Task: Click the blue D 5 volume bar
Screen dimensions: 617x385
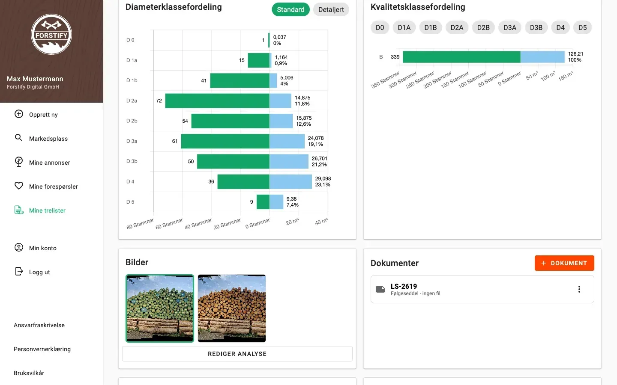Action: [x=277, y=202]
